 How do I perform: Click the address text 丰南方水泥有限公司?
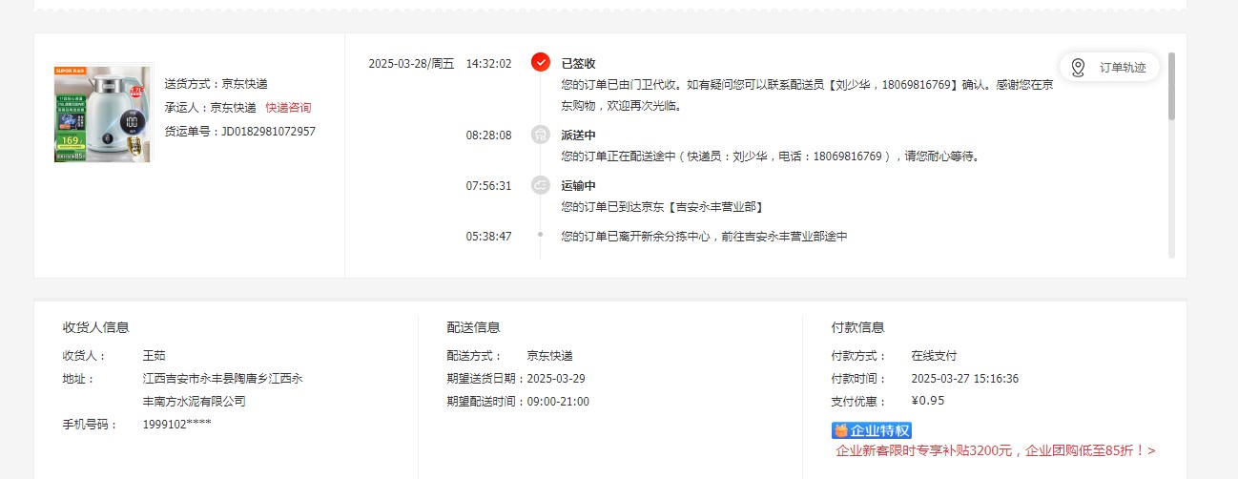click(194, 402)
